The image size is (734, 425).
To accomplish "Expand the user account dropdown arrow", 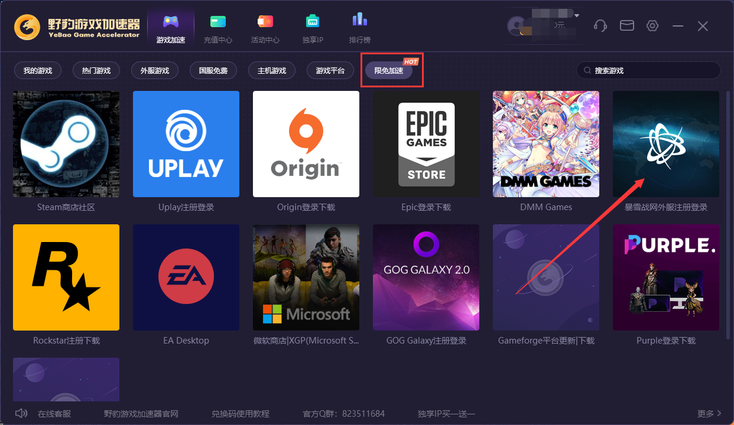I will 577,15.
